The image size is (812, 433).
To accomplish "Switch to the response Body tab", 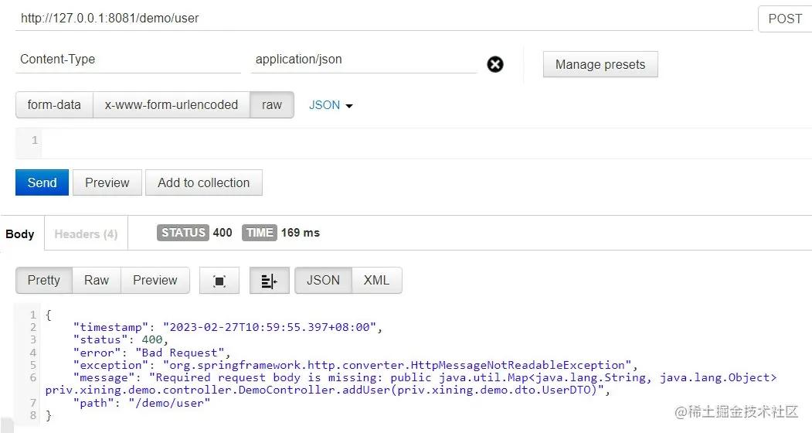I will (x=20, y=234).
